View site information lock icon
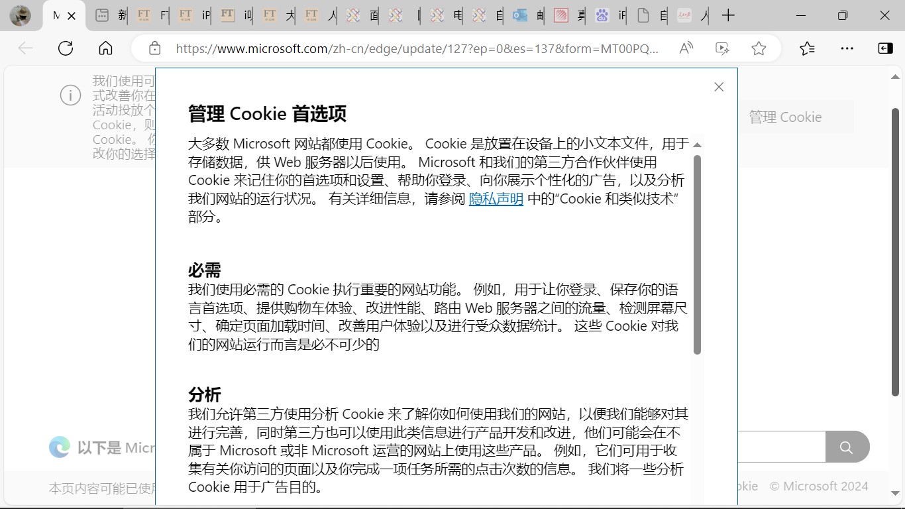Image resolution: width=905 pixels, height=509 pixels. 155,48
